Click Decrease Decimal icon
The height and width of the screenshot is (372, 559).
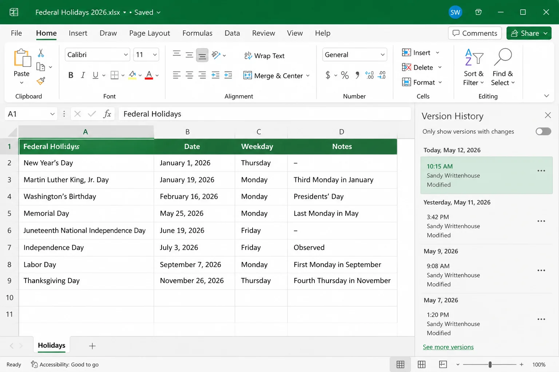[382, 75]
